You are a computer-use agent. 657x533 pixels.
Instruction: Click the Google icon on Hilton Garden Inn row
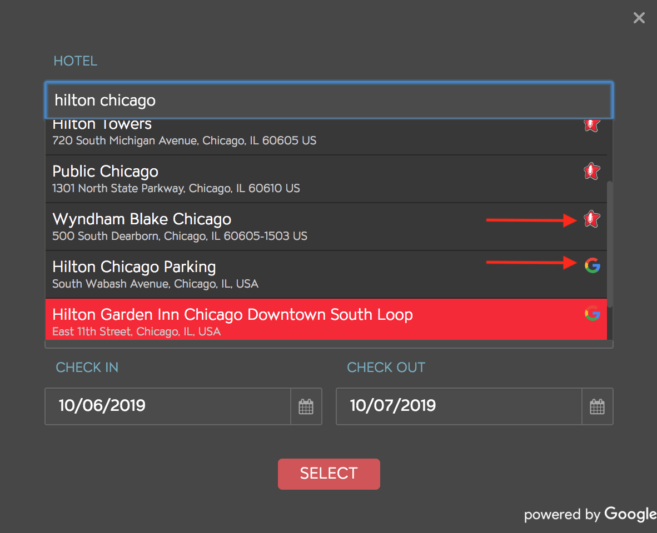coord(592,313)
